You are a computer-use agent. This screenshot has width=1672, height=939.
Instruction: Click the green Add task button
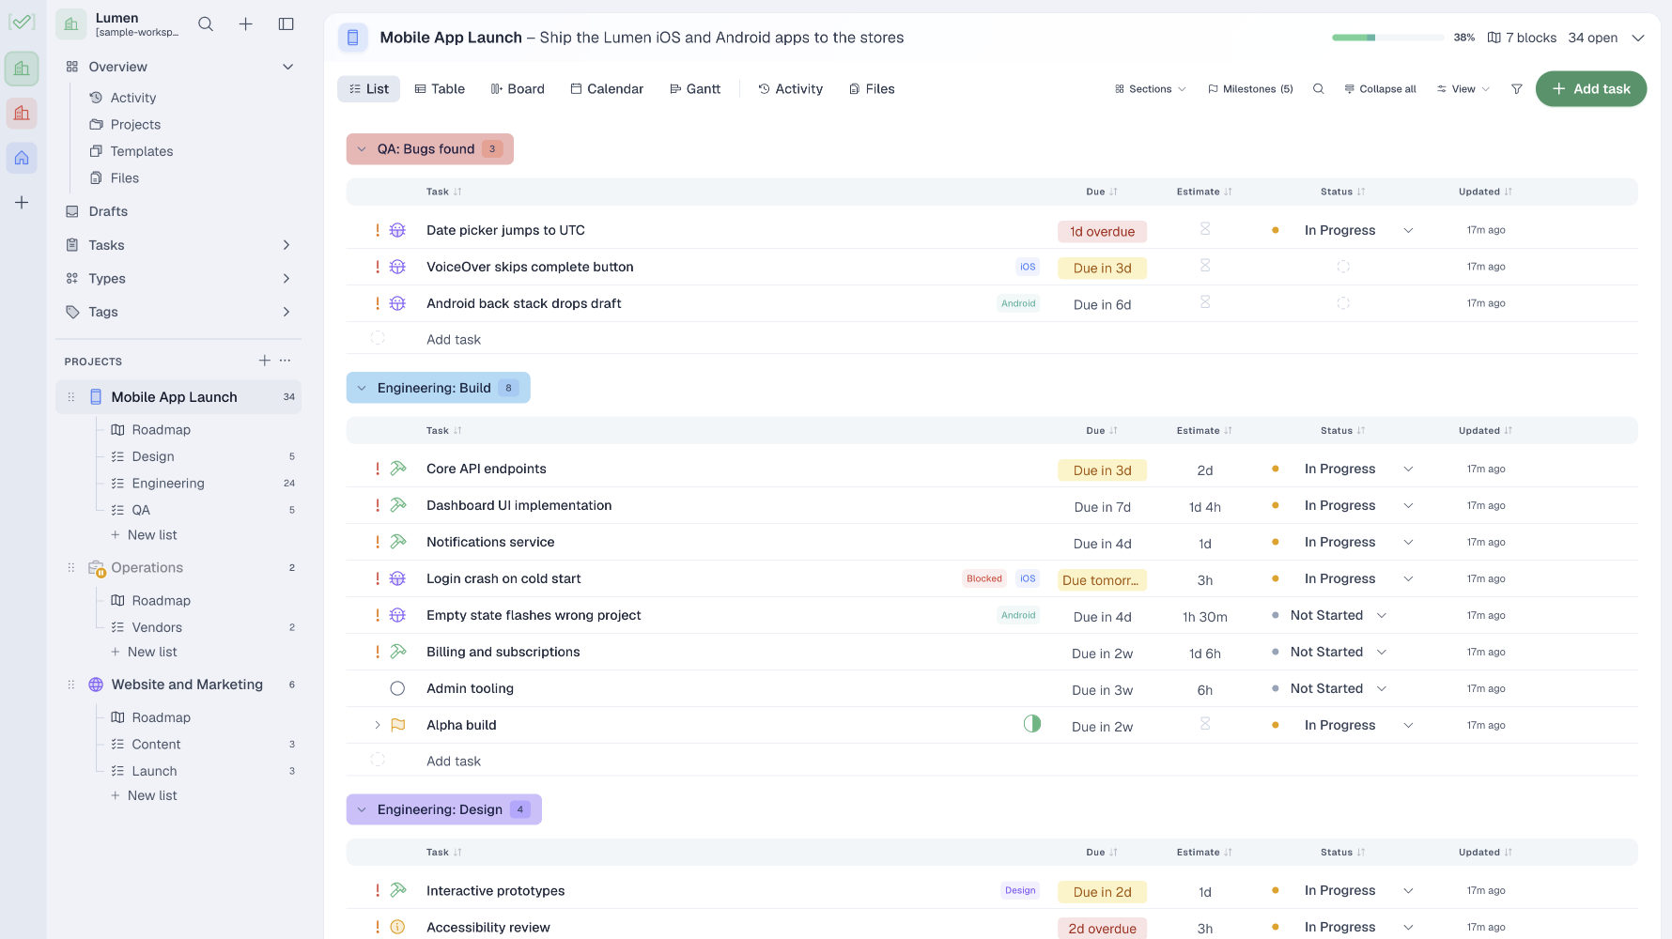tap(1591, 89)
